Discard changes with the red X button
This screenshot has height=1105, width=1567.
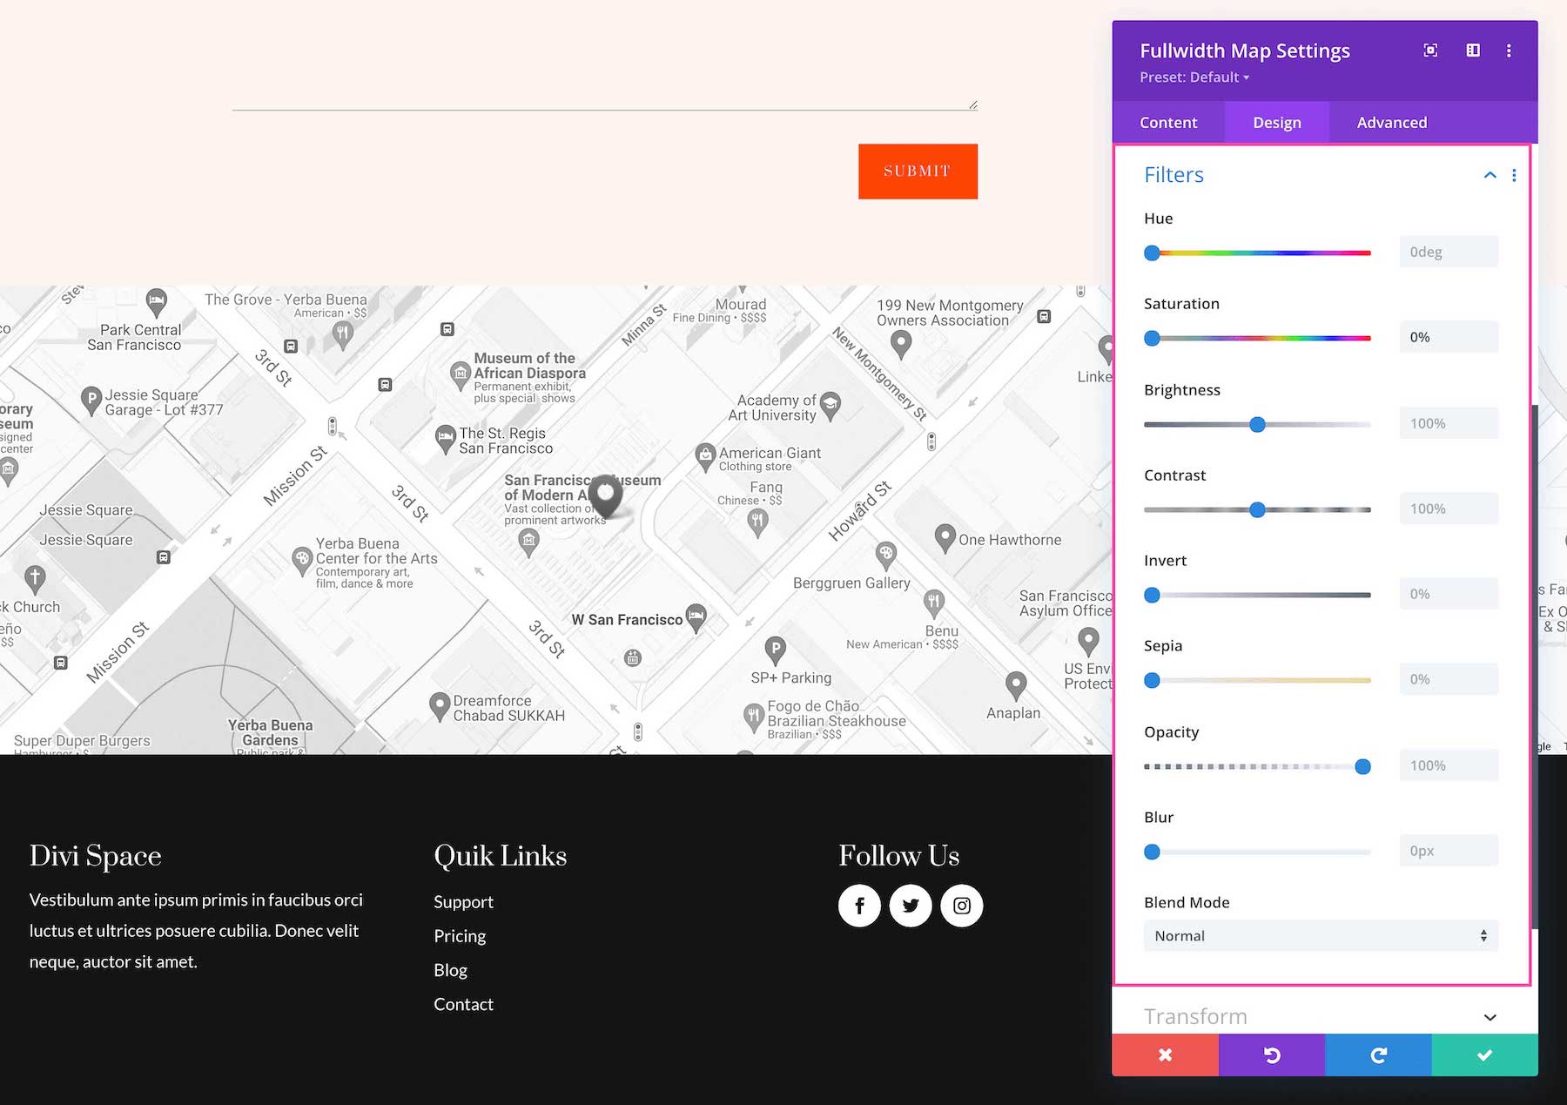(x=1165, y=1054)
